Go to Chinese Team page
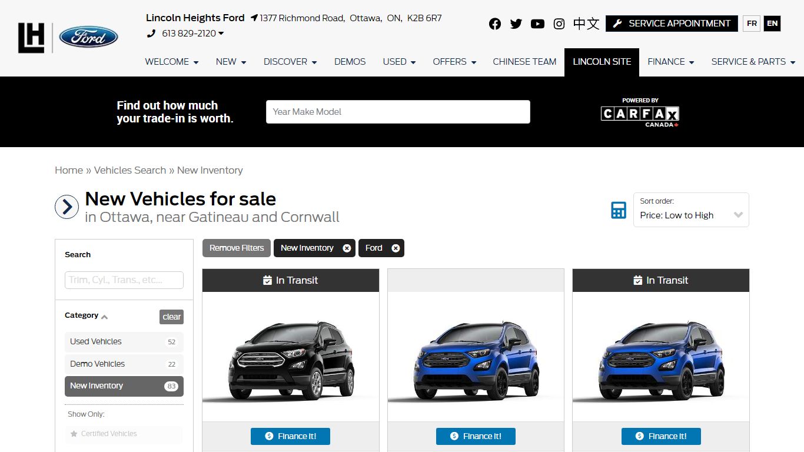Screen dimensions: 804x452 click(524, 61)
